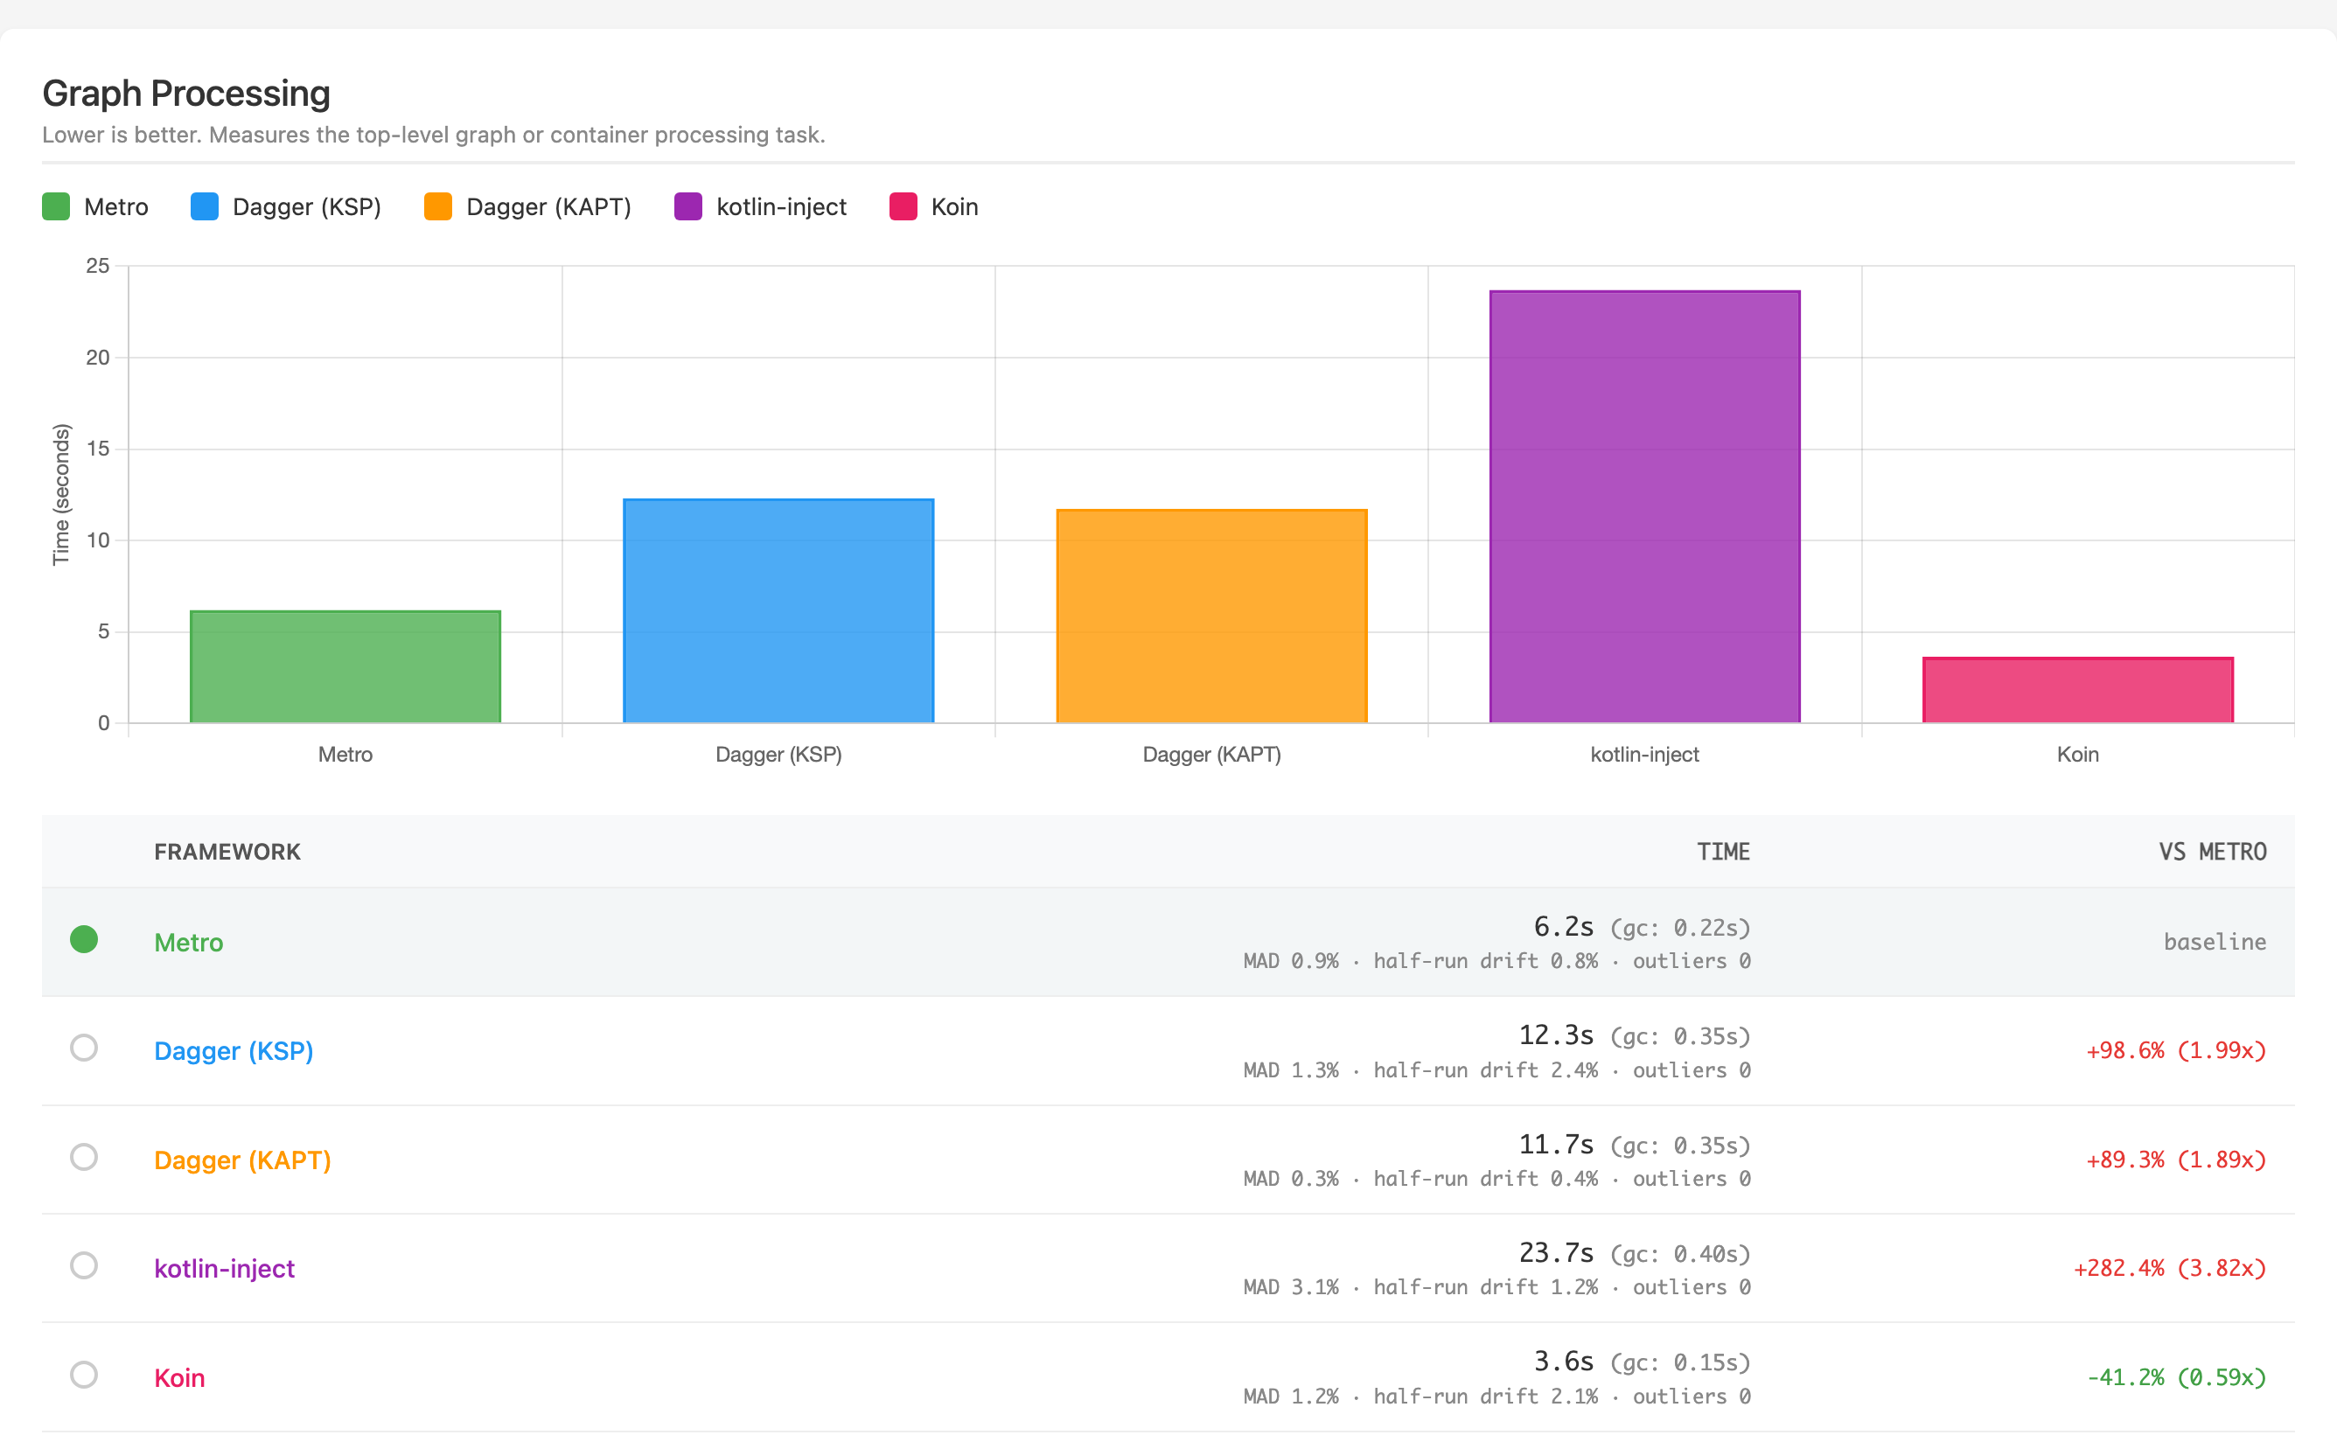Click the orange Dagger (KAPT) bar
The width and height of the screenshot is (2337, 1442).
click(x=1211, y=617)
